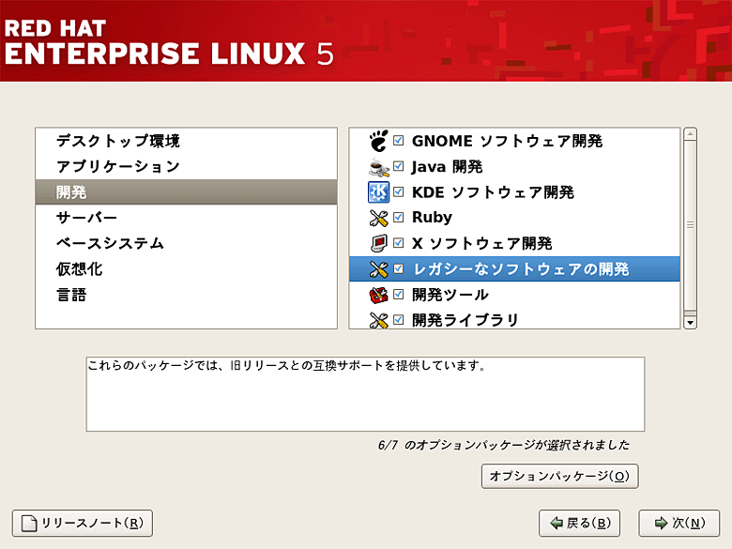Click the レガシーなソフトウェアの開発 tools icon
The width and height of the screenshot is (732, 549).
378,269
